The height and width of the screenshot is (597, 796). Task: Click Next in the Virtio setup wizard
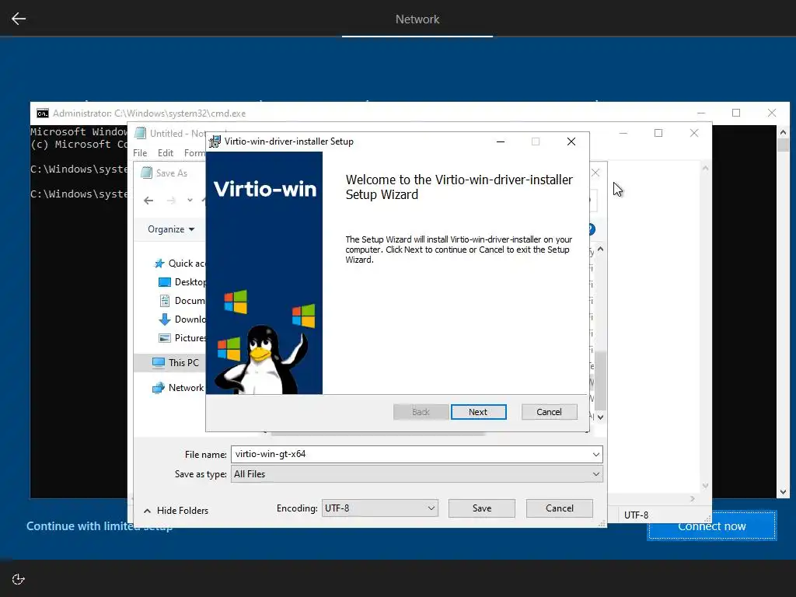tap(478, 412)
